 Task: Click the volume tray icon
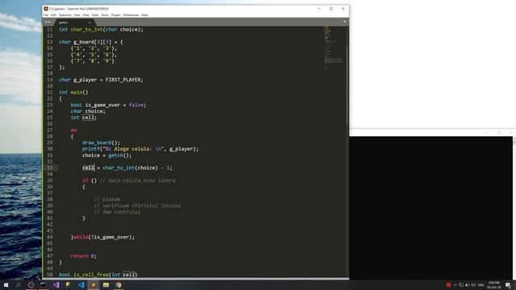pyautogui.click(x=473, y=285)
